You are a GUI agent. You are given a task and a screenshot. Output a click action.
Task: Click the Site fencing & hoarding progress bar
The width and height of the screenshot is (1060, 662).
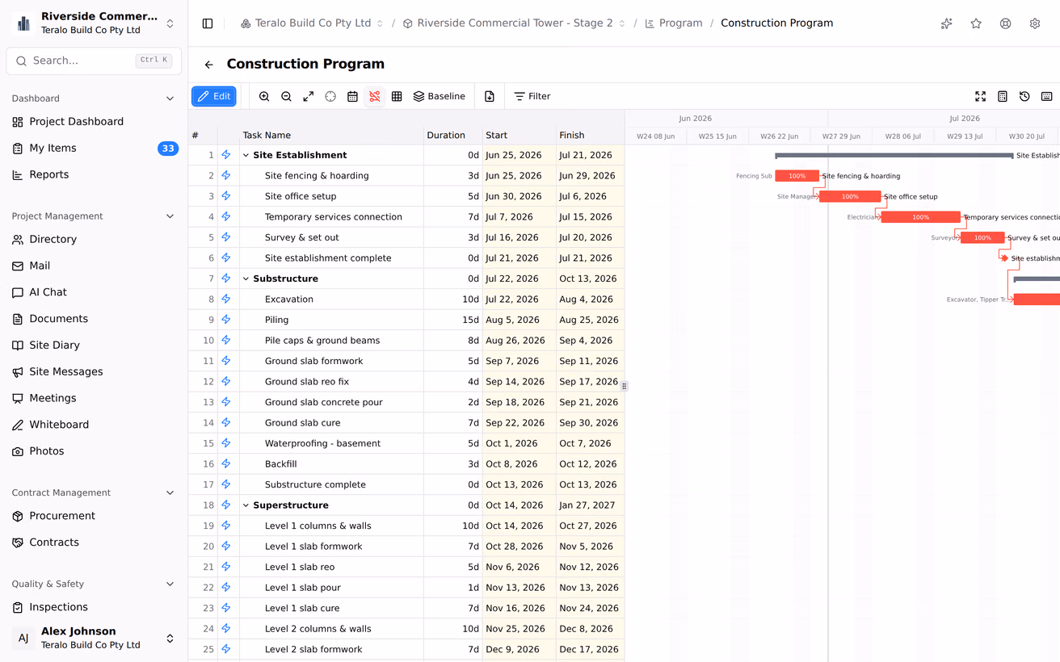pyautogui.click(x=797, y=176)
